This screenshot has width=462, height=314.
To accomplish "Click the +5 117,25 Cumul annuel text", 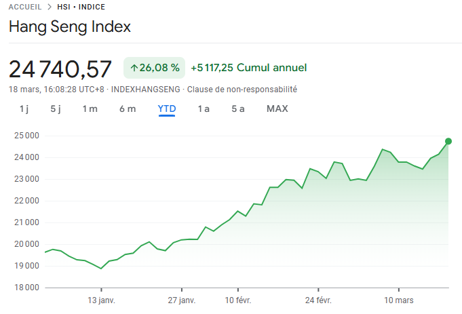I will pyautogui.click(x=249, y=68).
